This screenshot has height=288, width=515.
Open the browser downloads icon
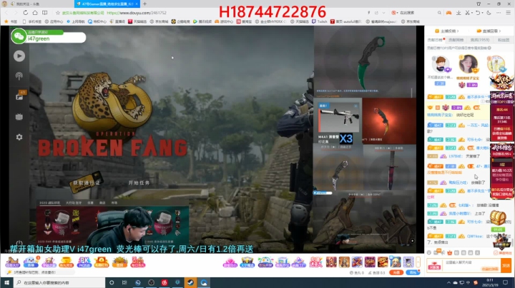458,13
